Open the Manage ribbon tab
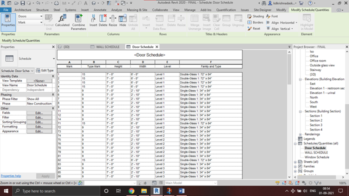 (189, 10)
